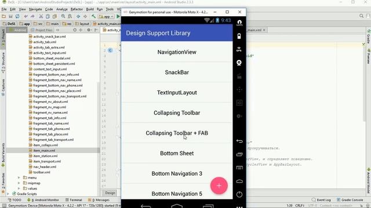
Task: Click the Make Project hammer icon
Action: pos(94,17)
